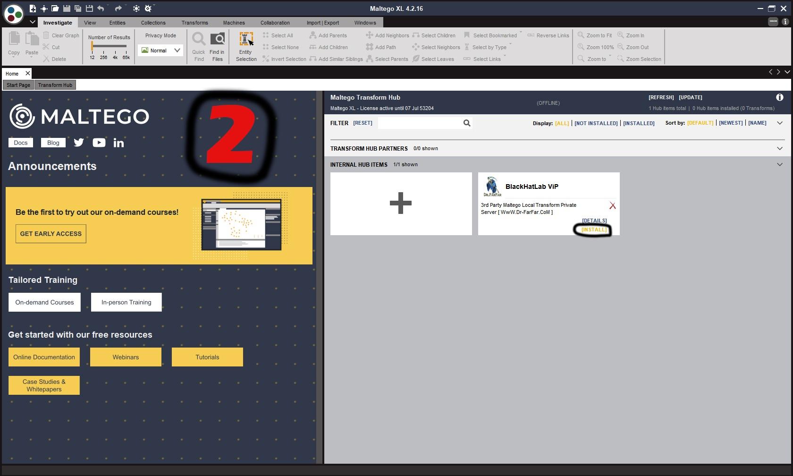Click Clear Graph in the ribbon
This screenshot has width=793, height=476.
pyautogui.click(x=61, y=35)
